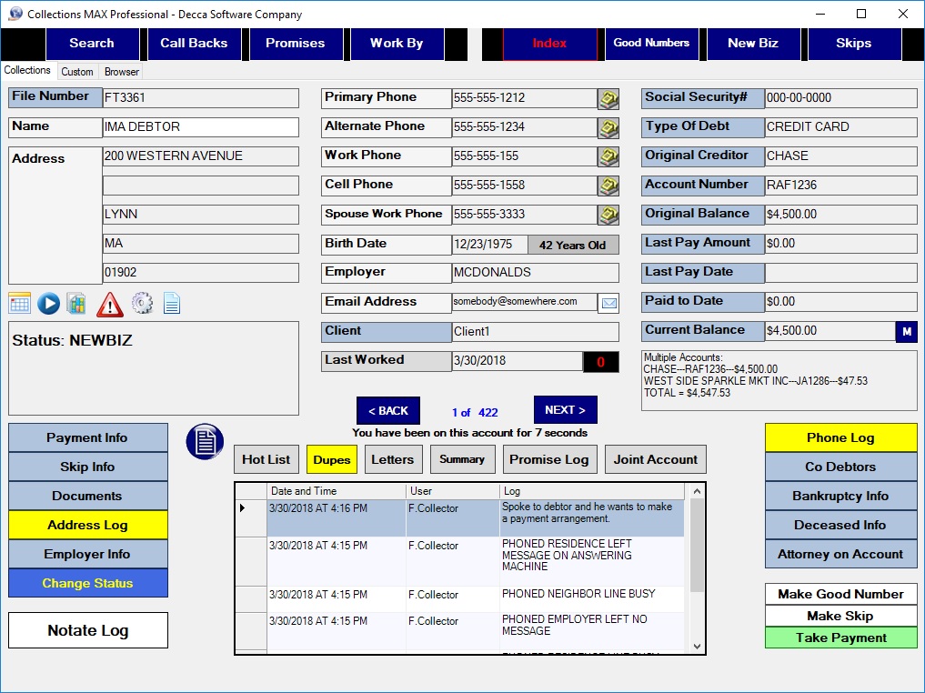925x693 pixels.
Task: Click the envelope icon next to Email Address
Action: pyautogui.click(x=608, y=303)
